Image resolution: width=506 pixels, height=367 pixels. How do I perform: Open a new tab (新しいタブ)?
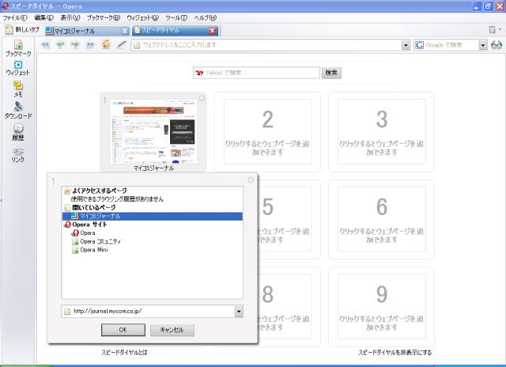click(x=22, y=30)
